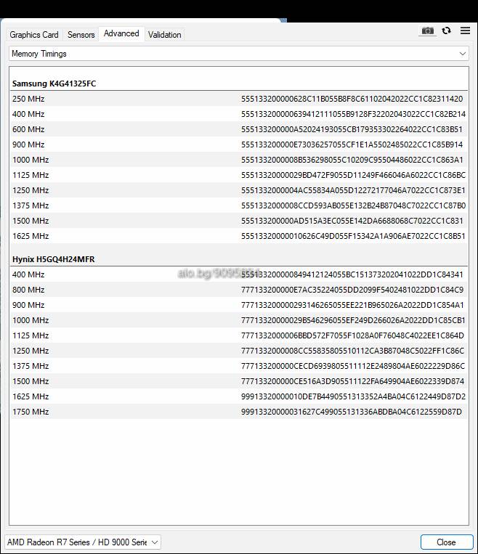Select the Samsung 600 MHz row

pos(239,129)
